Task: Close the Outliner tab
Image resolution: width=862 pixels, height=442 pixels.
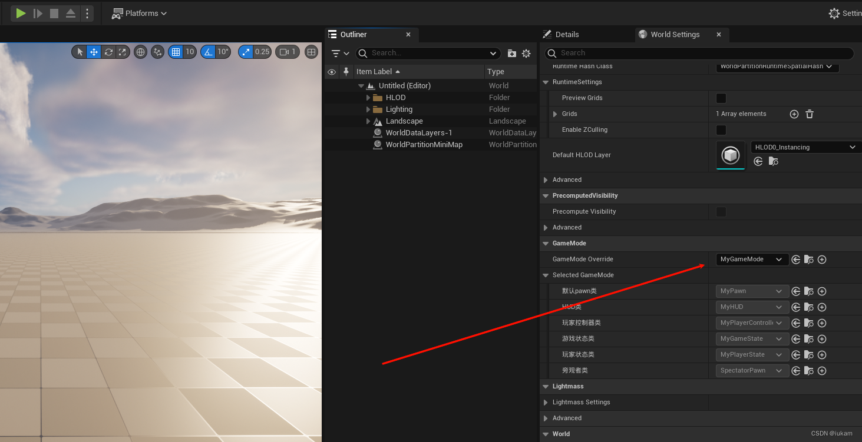Action: [408, 35]
